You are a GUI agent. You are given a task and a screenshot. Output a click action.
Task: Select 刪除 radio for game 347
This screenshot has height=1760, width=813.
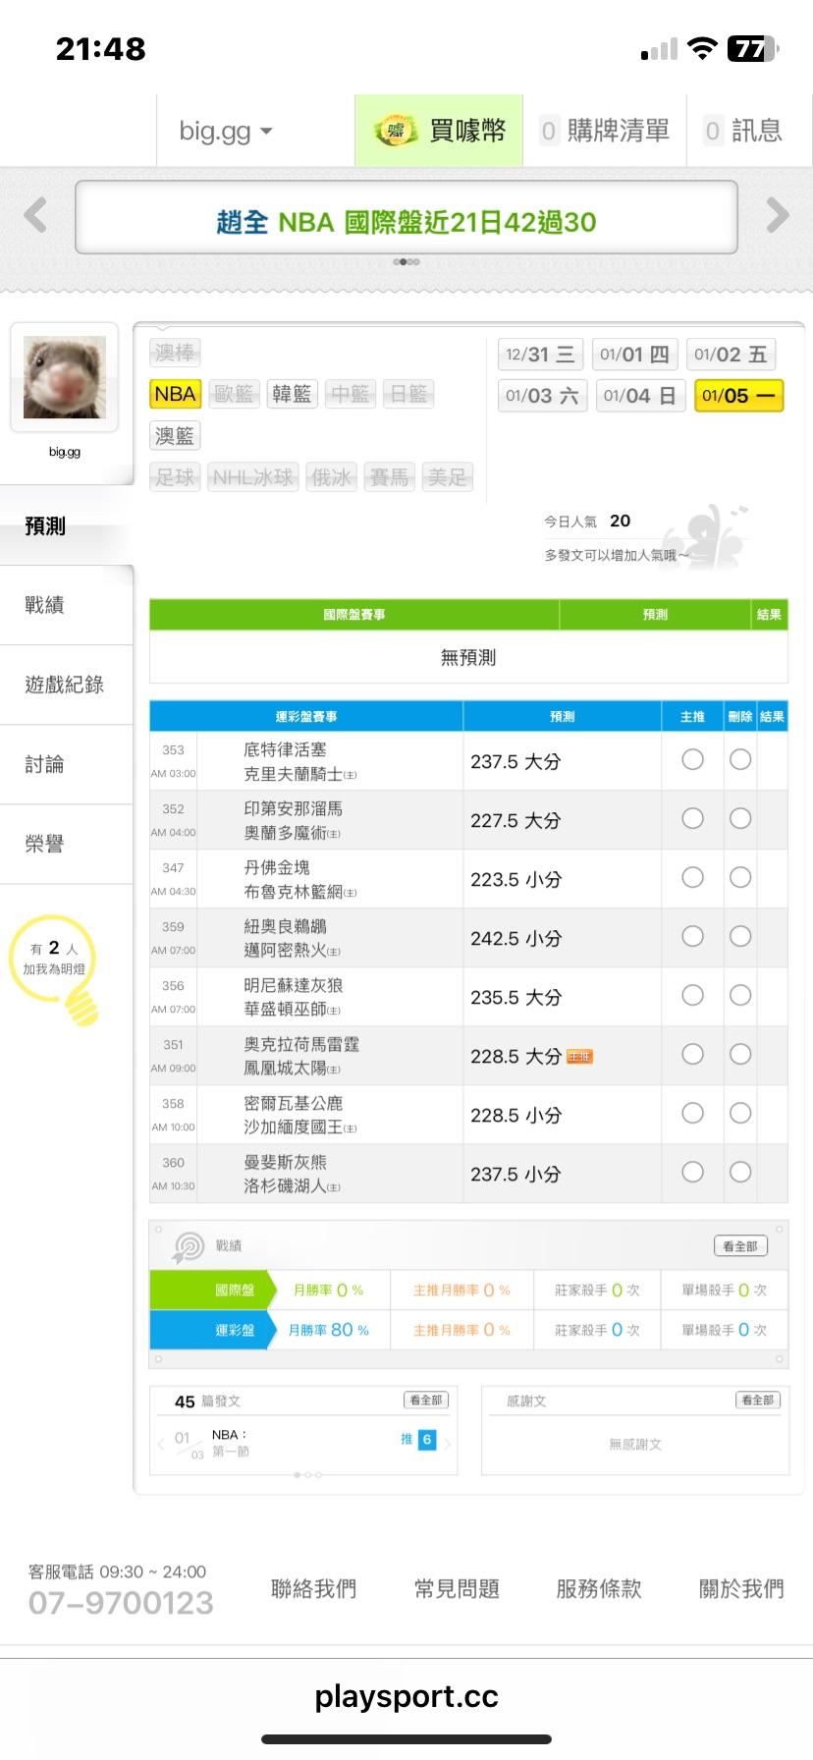pyautogui.click(x=740, y=877)
